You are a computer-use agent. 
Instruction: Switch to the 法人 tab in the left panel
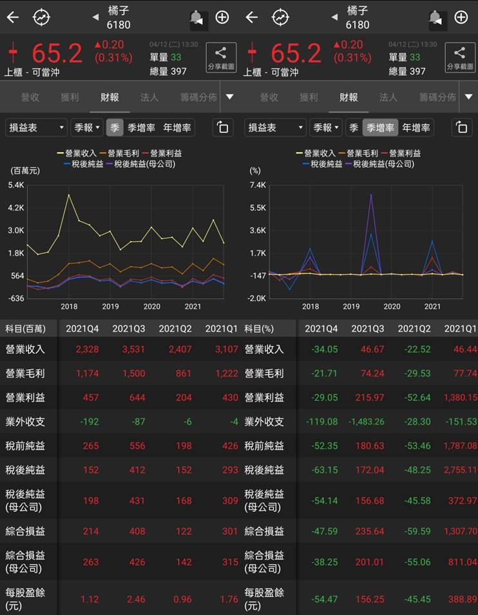[x=149, y=97]
